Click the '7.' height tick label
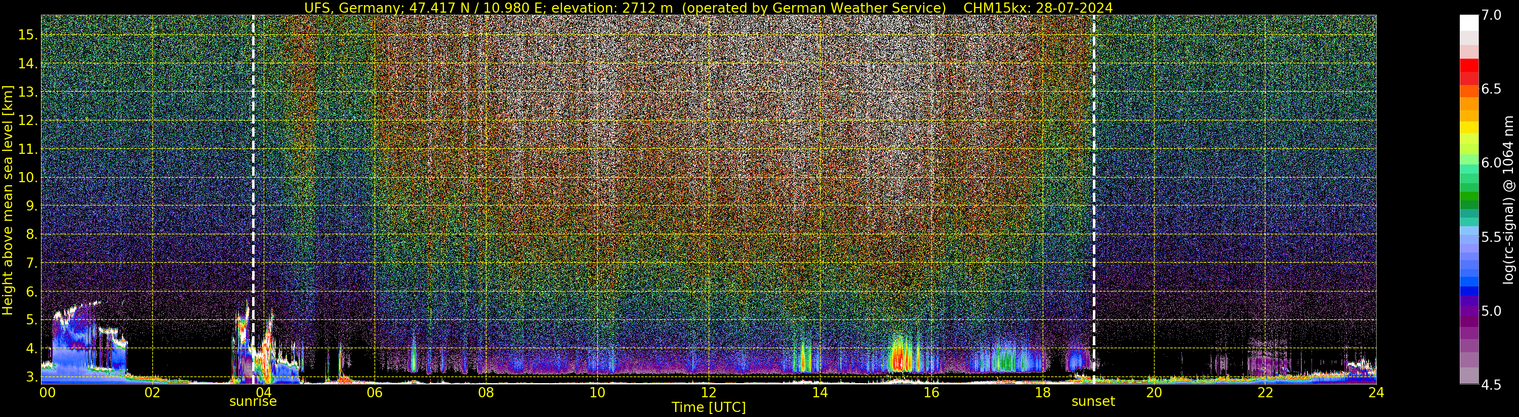The height and width of the screenshot is (417, 1519). (31, 263)
